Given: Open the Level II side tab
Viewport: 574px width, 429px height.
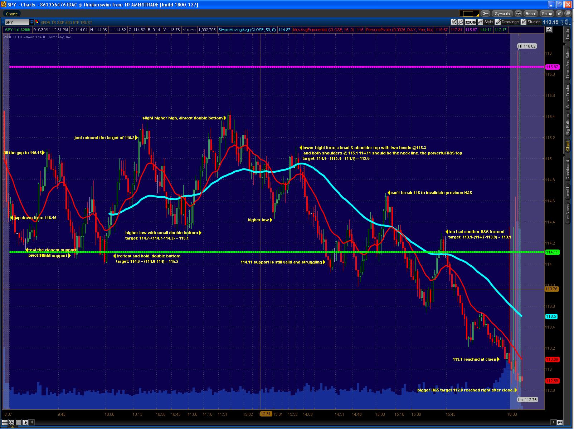Looking at the screenshot, I should (567, 192).
